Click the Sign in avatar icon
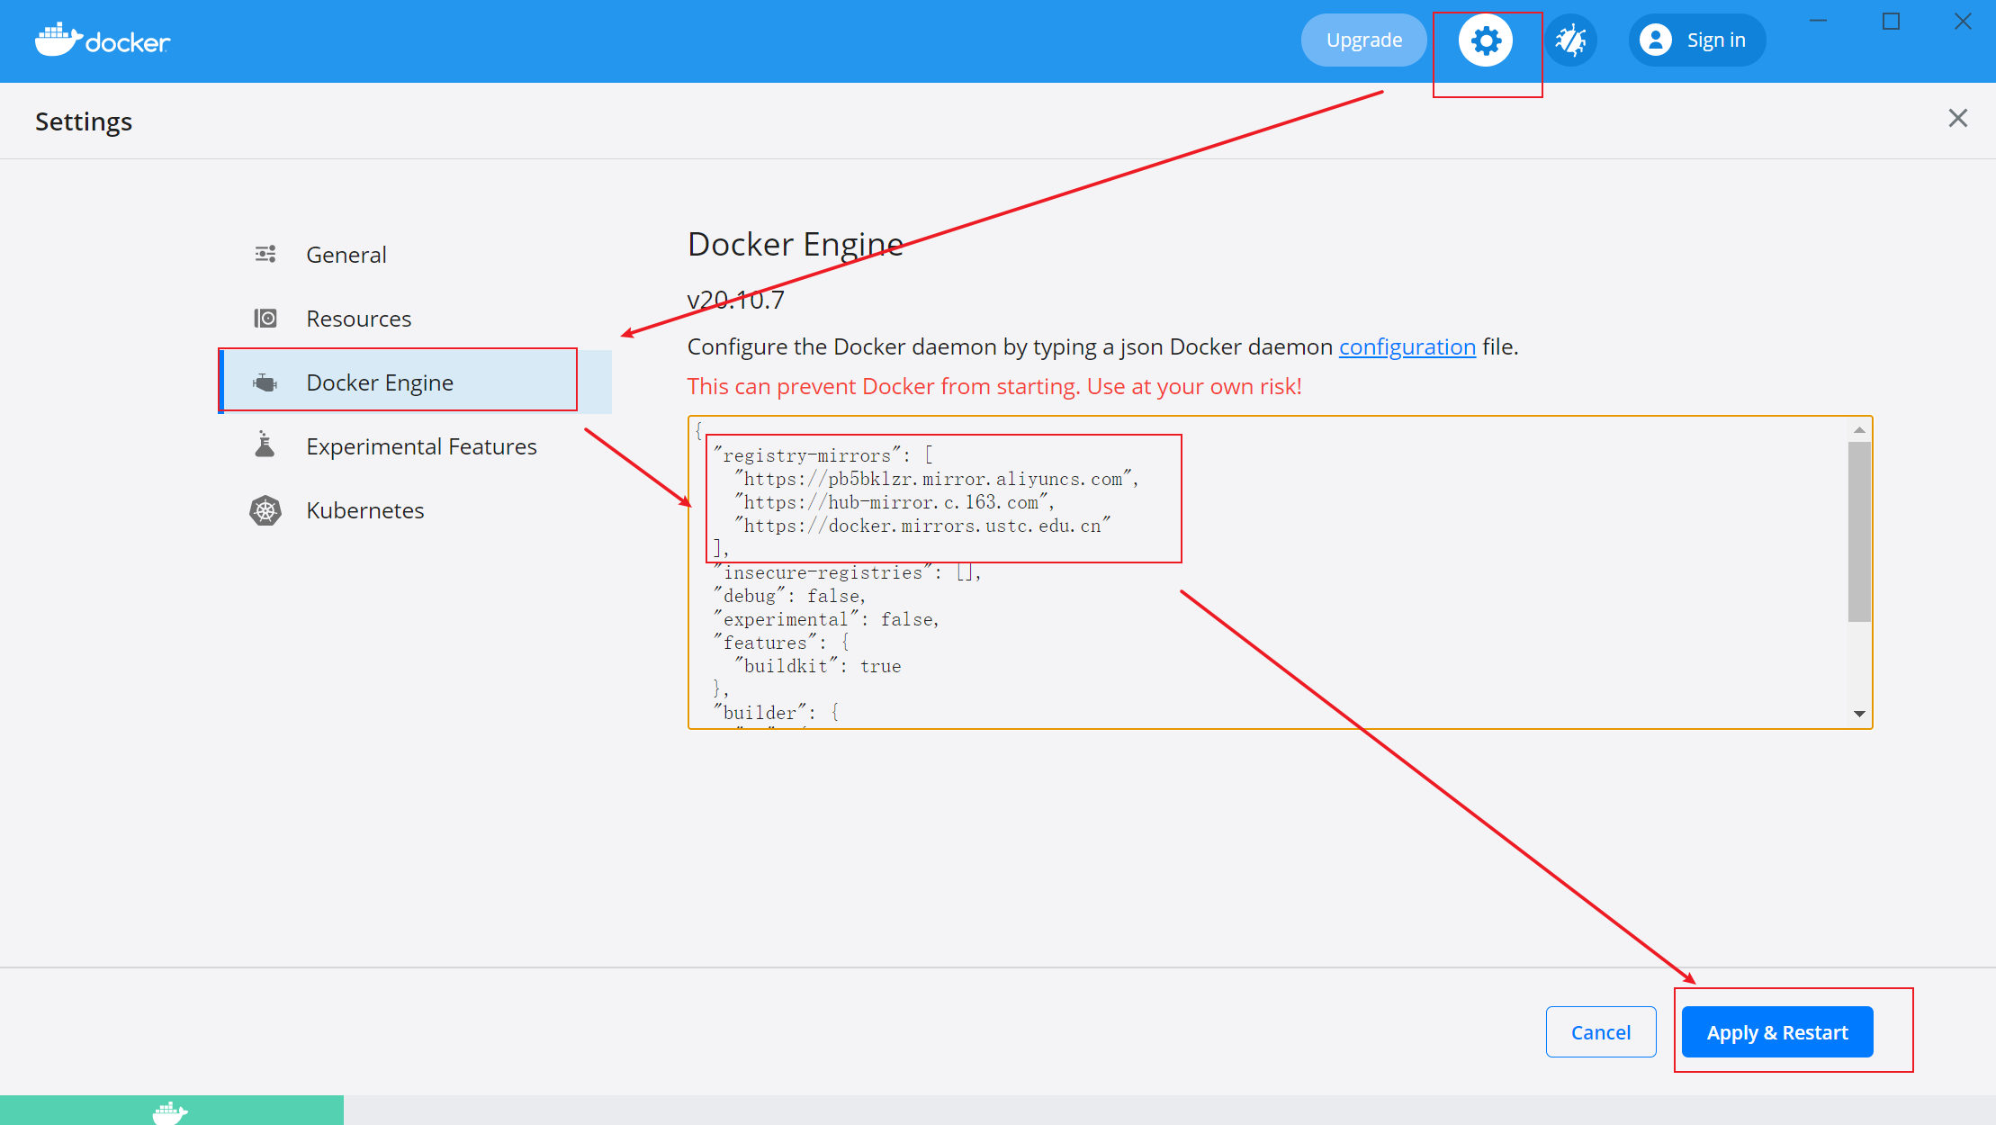 tap(1656, 40)
